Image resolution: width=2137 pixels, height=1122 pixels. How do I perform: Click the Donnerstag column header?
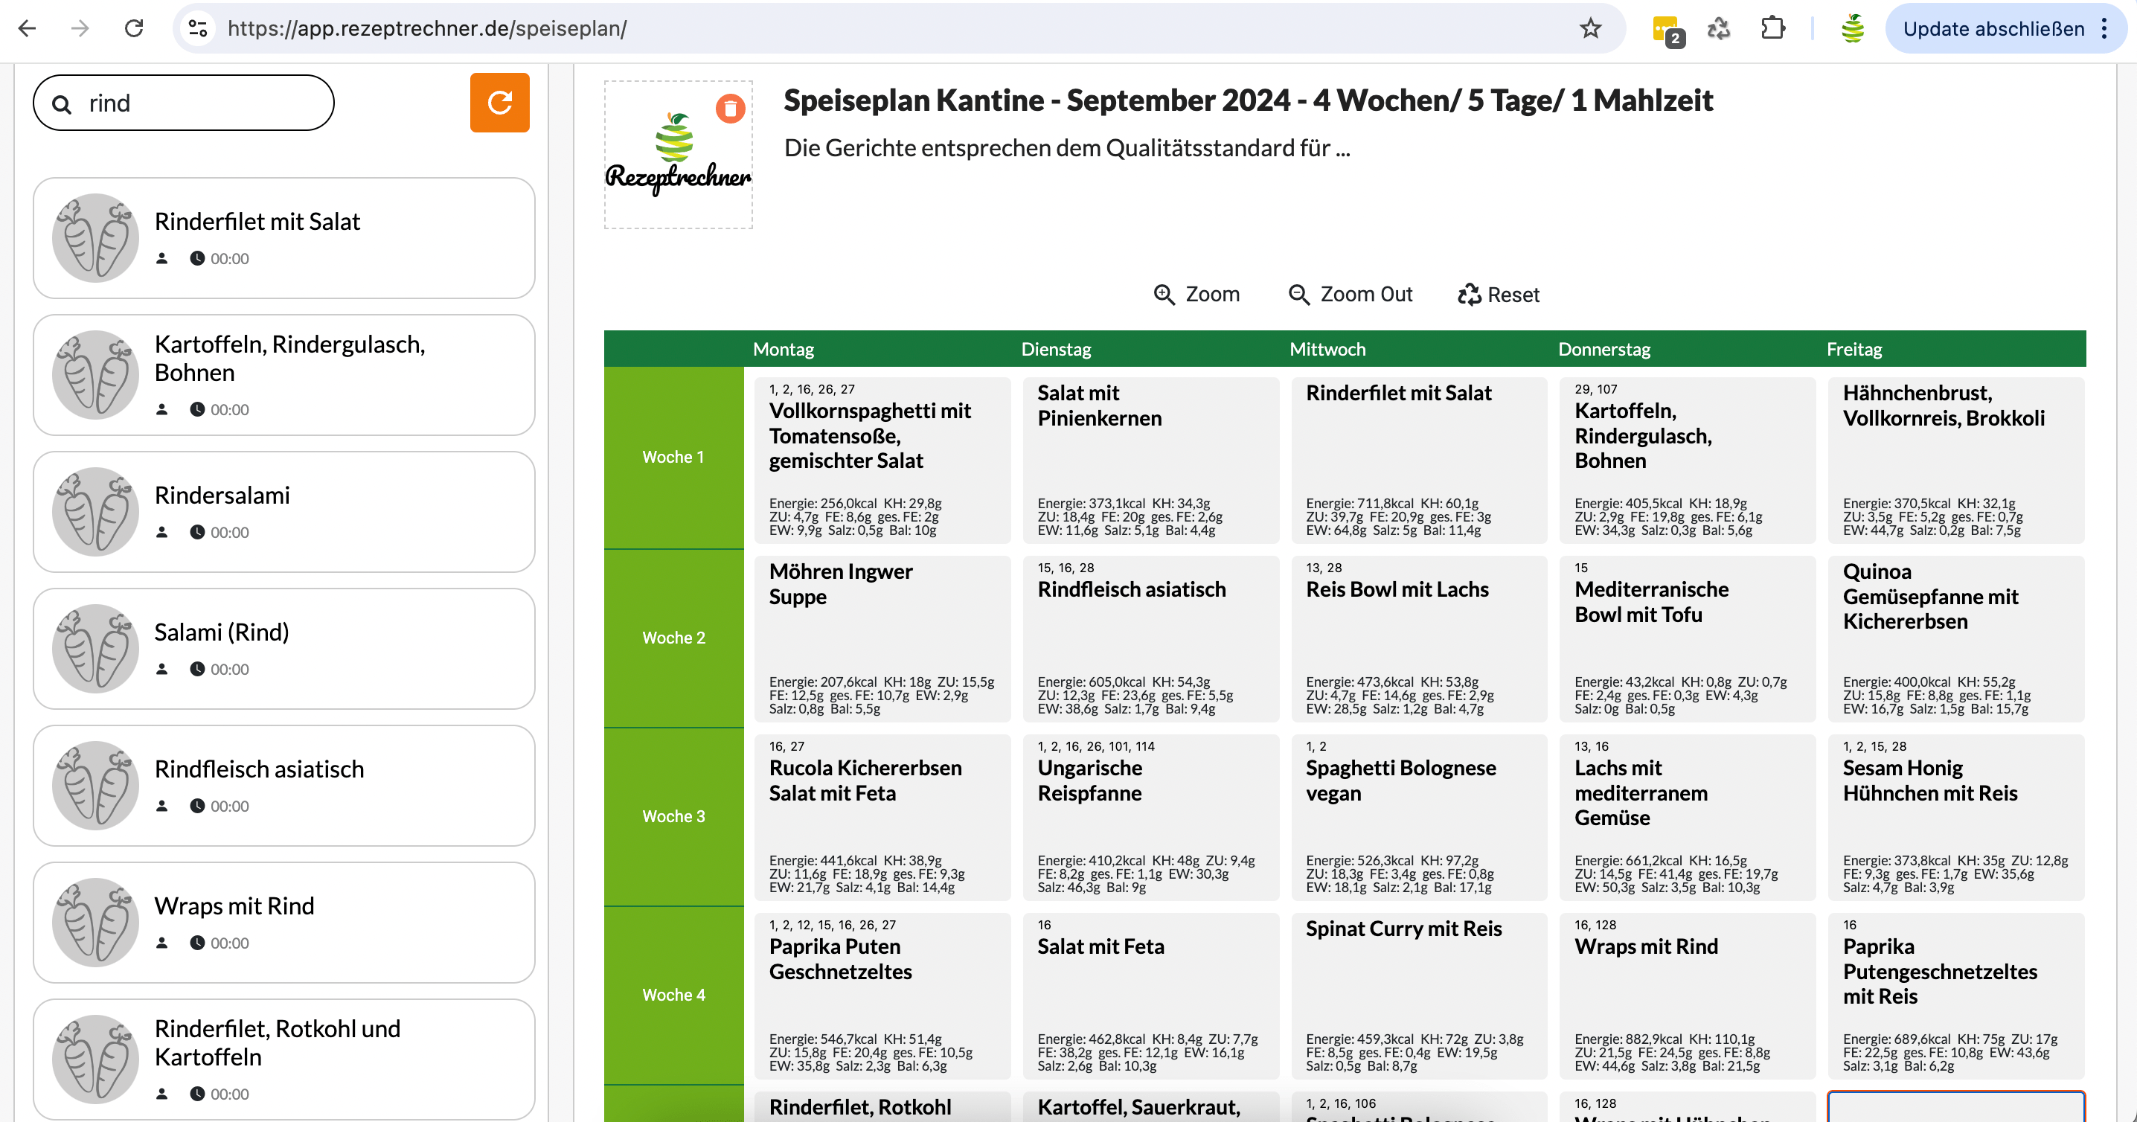click(1603, 349)
